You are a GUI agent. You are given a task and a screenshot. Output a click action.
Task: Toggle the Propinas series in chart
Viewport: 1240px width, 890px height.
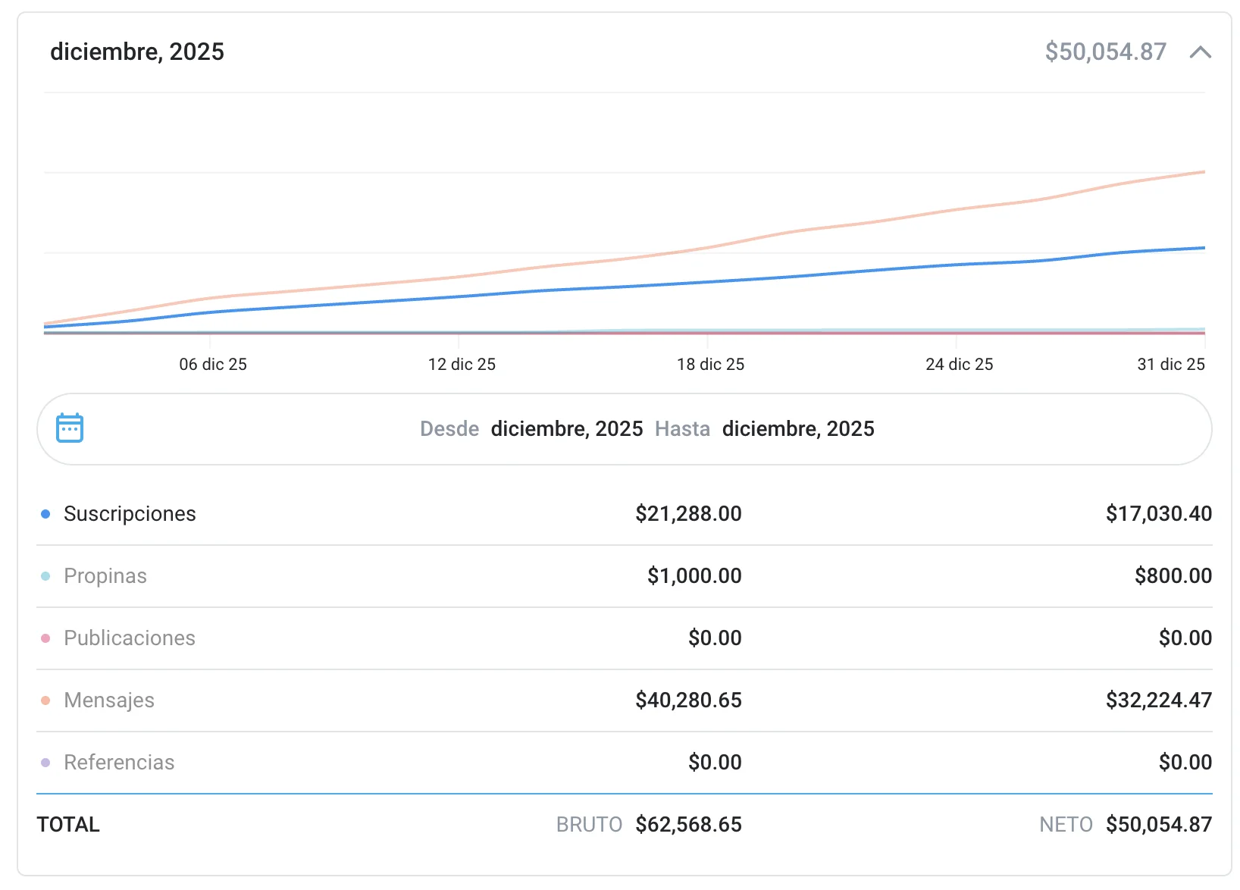point(105,576)
